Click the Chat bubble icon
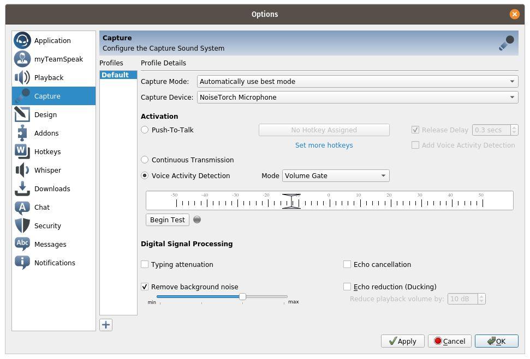Screen dimensions: 530x359 (22, 208)
